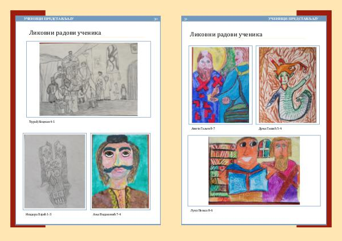Click the red corner at bottom-right of right page

click(x=329, y=224)
